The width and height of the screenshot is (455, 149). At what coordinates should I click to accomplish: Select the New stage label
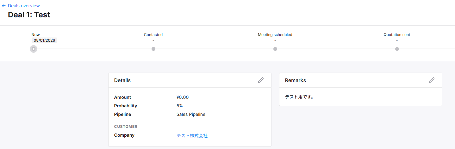[x=36, y=35]
